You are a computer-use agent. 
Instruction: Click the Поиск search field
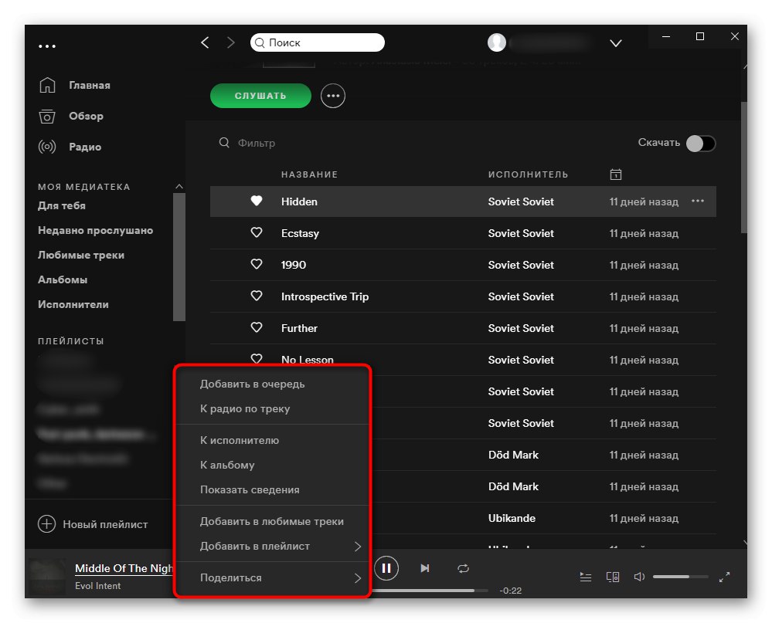click(x=318, y=42)
